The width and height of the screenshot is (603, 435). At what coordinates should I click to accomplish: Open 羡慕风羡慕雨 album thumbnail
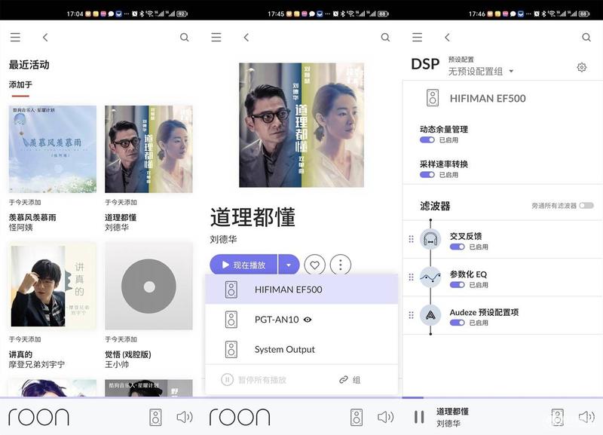coord(53,149)
